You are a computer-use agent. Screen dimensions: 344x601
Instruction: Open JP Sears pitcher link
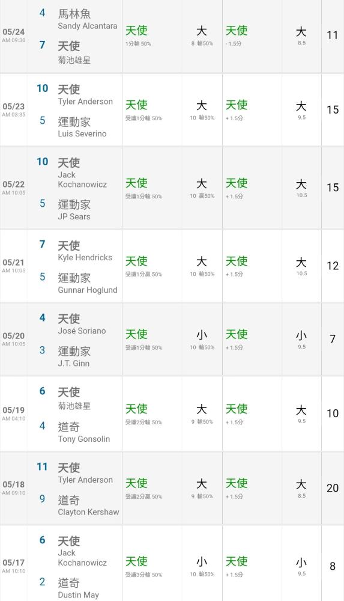click(x=74, y=216)
